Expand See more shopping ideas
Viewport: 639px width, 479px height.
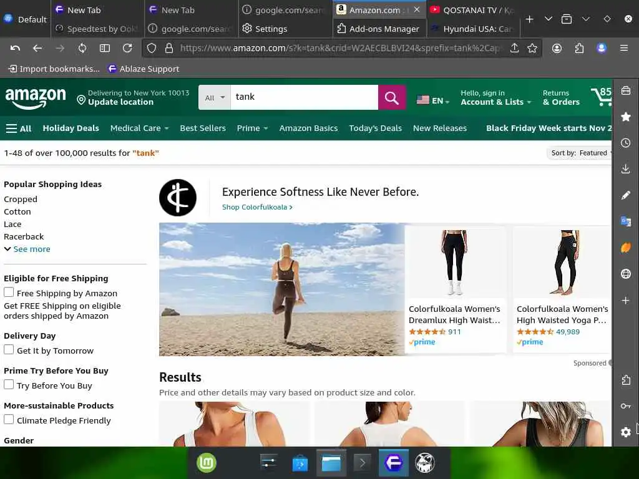point(27,249)
